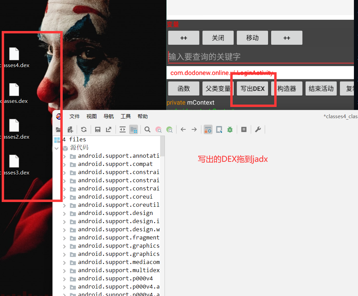Open preferences wrench icon
The height and width of the screenshot is (296, 358).
(258, 129)
